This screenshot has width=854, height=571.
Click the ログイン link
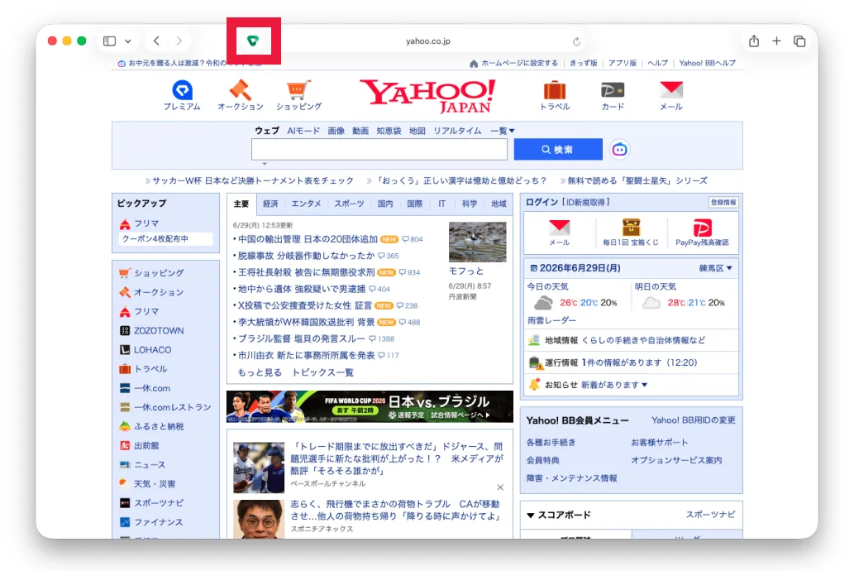542,202
